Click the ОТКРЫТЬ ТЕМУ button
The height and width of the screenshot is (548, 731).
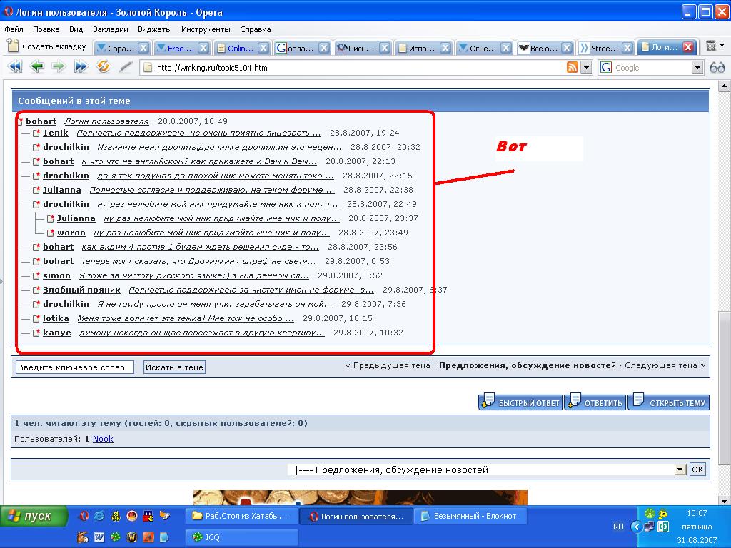[x=669, y=402]
